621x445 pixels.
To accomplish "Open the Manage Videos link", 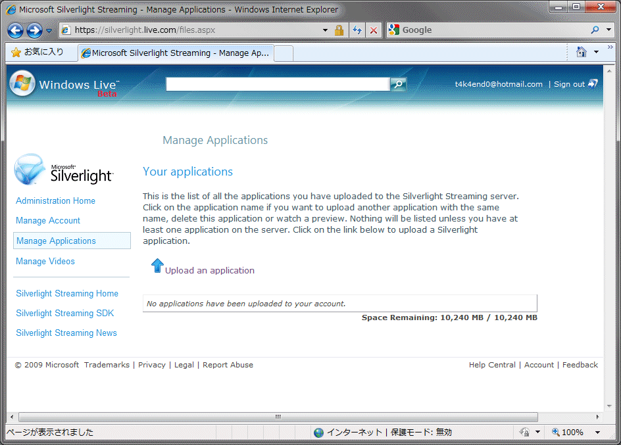I will (x=45, y=262).
